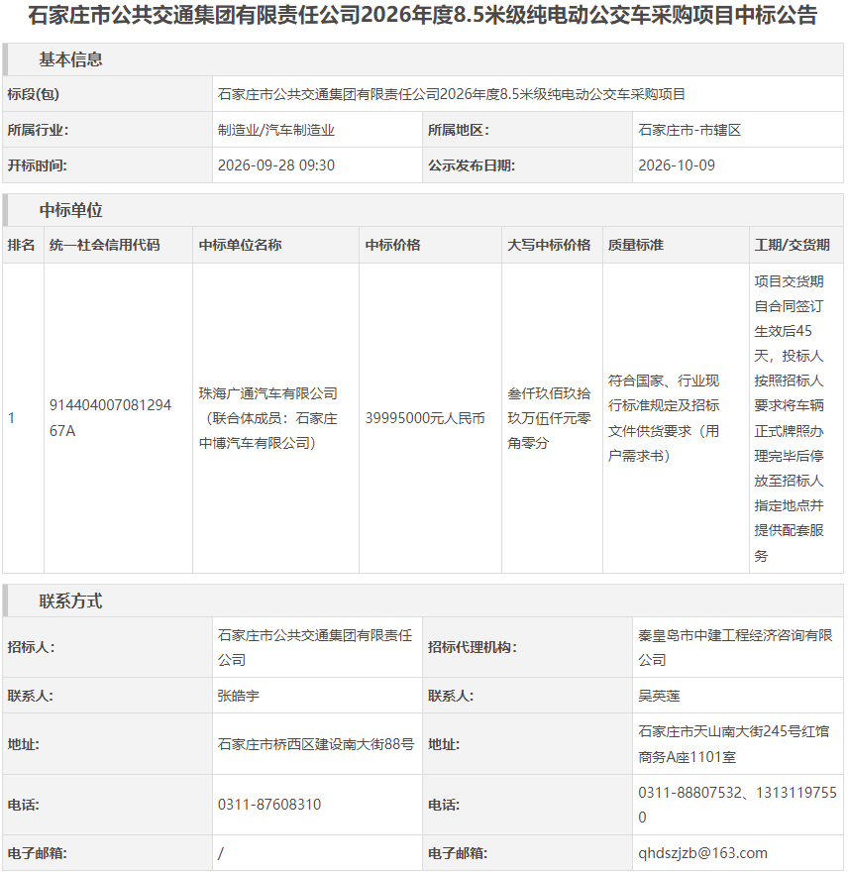Click the publication date 2026-10-09
The width and height of the screenshot is (848, 874).
coord(677,164)
